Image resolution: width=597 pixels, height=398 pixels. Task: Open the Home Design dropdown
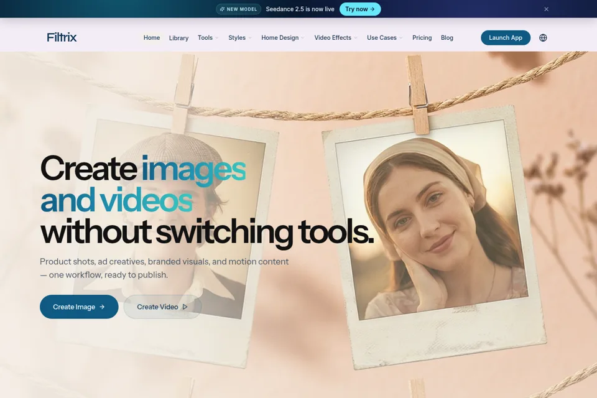coord(282,38)
